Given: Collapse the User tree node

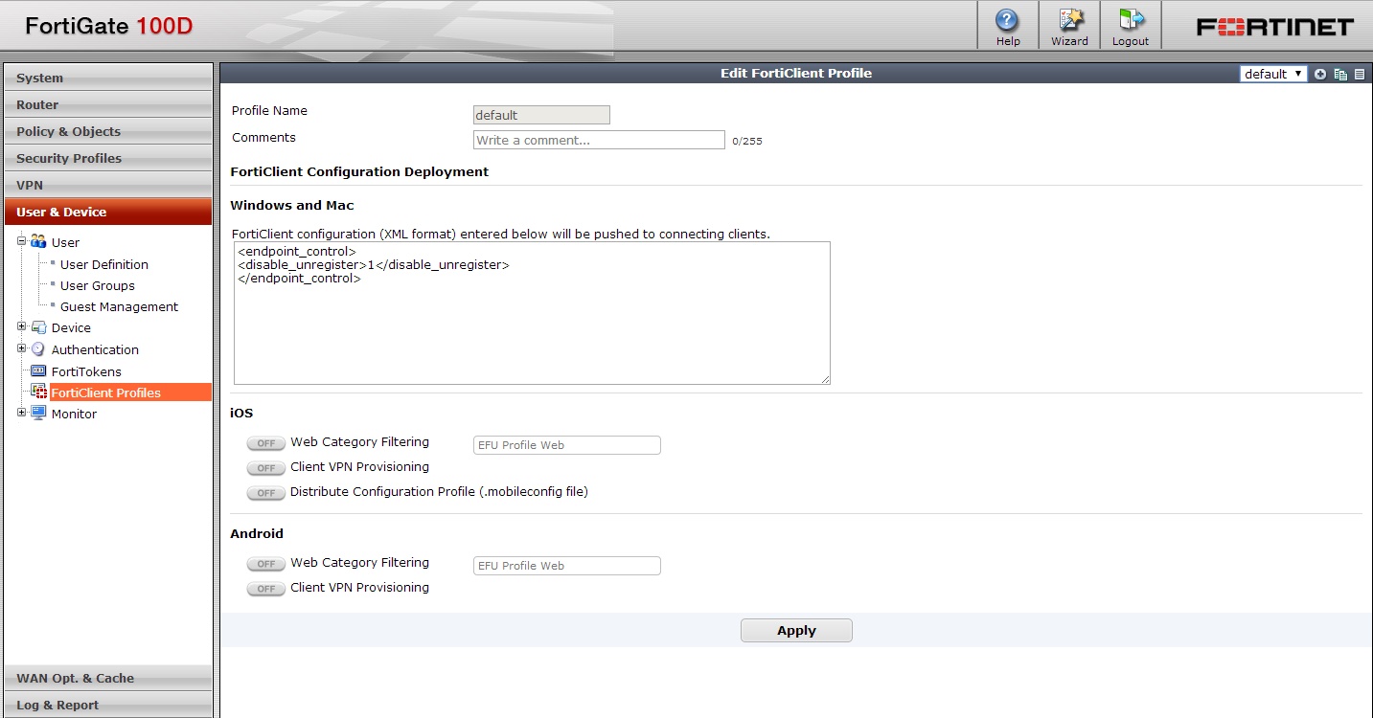Looking at the screenshot, I should (21, 240).
